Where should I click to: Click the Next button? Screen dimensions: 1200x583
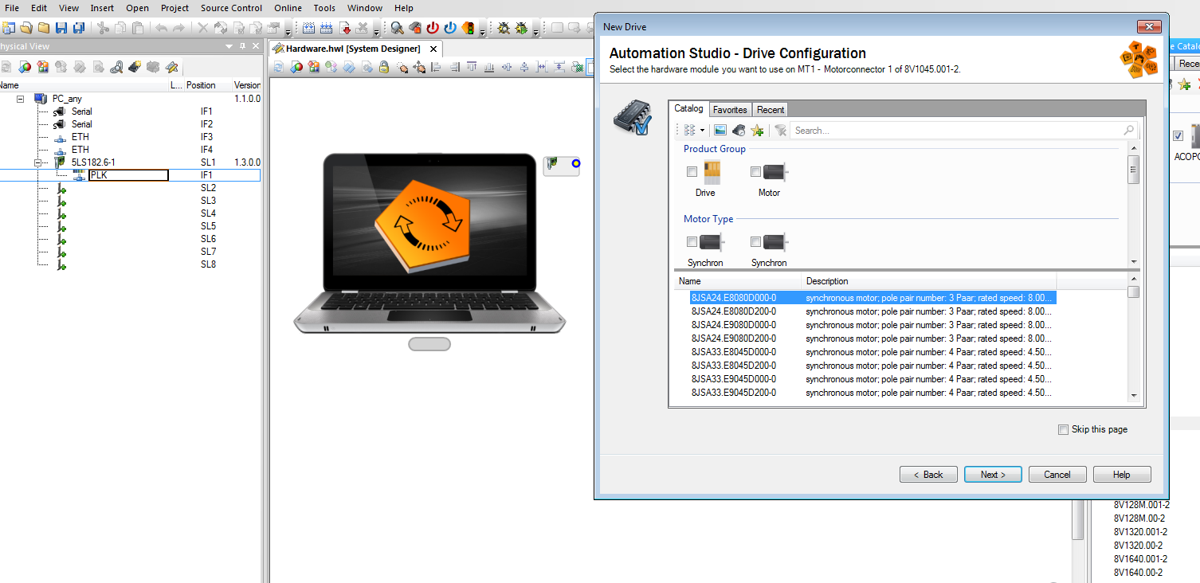[x=993, y=474]
